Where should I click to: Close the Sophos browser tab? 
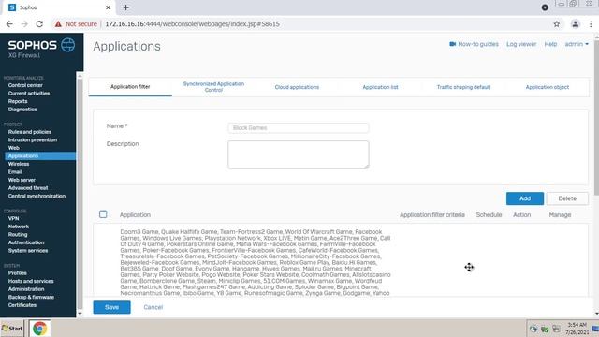(108, 7)
